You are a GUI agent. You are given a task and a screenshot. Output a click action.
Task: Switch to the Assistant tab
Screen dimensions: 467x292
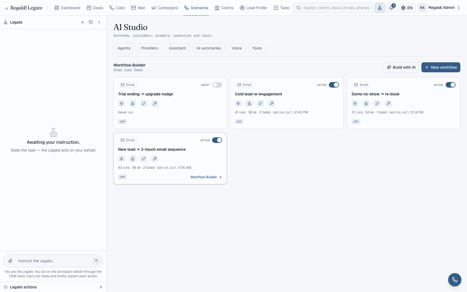[177, 48]
